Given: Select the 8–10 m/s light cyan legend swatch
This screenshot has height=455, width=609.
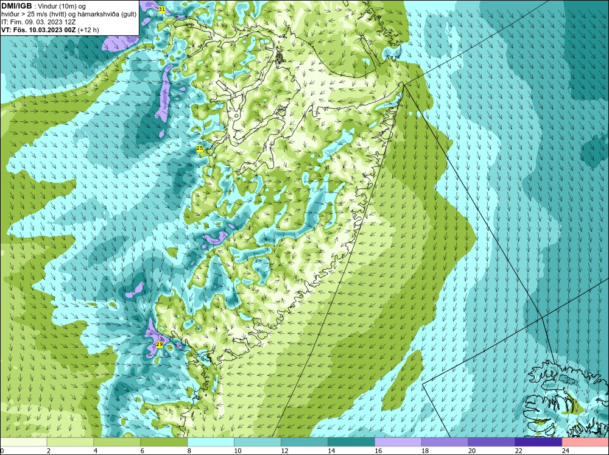Looking at the screenshot, I should [211, 442].
